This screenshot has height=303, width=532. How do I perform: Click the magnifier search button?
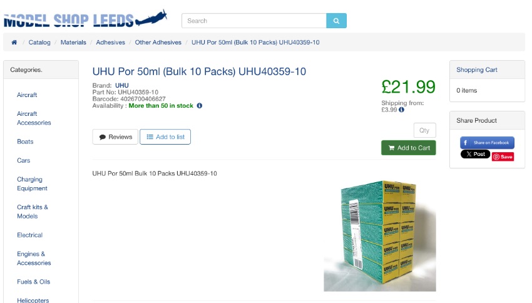tap(336, 21)
